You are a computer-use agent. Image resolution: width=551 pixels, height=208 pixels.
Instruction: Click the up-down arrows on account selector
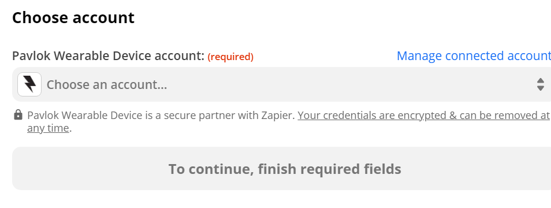pyautogui.click(x=541, y=84)
